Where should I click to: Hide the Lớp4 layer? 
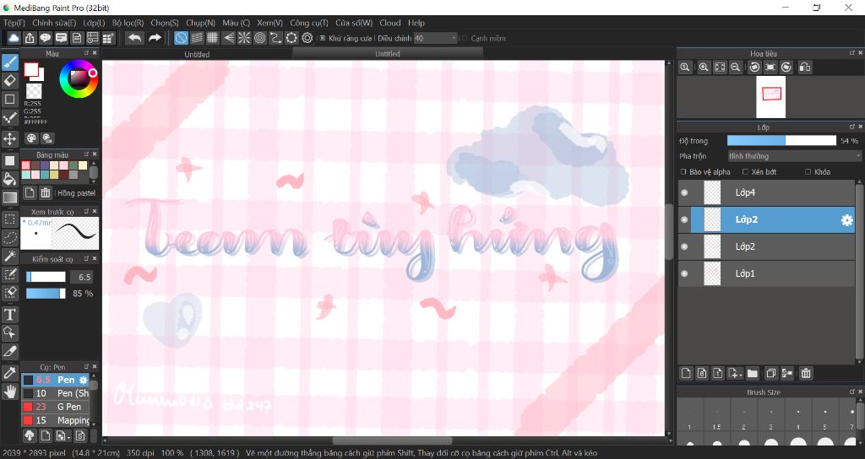(684, 192)
